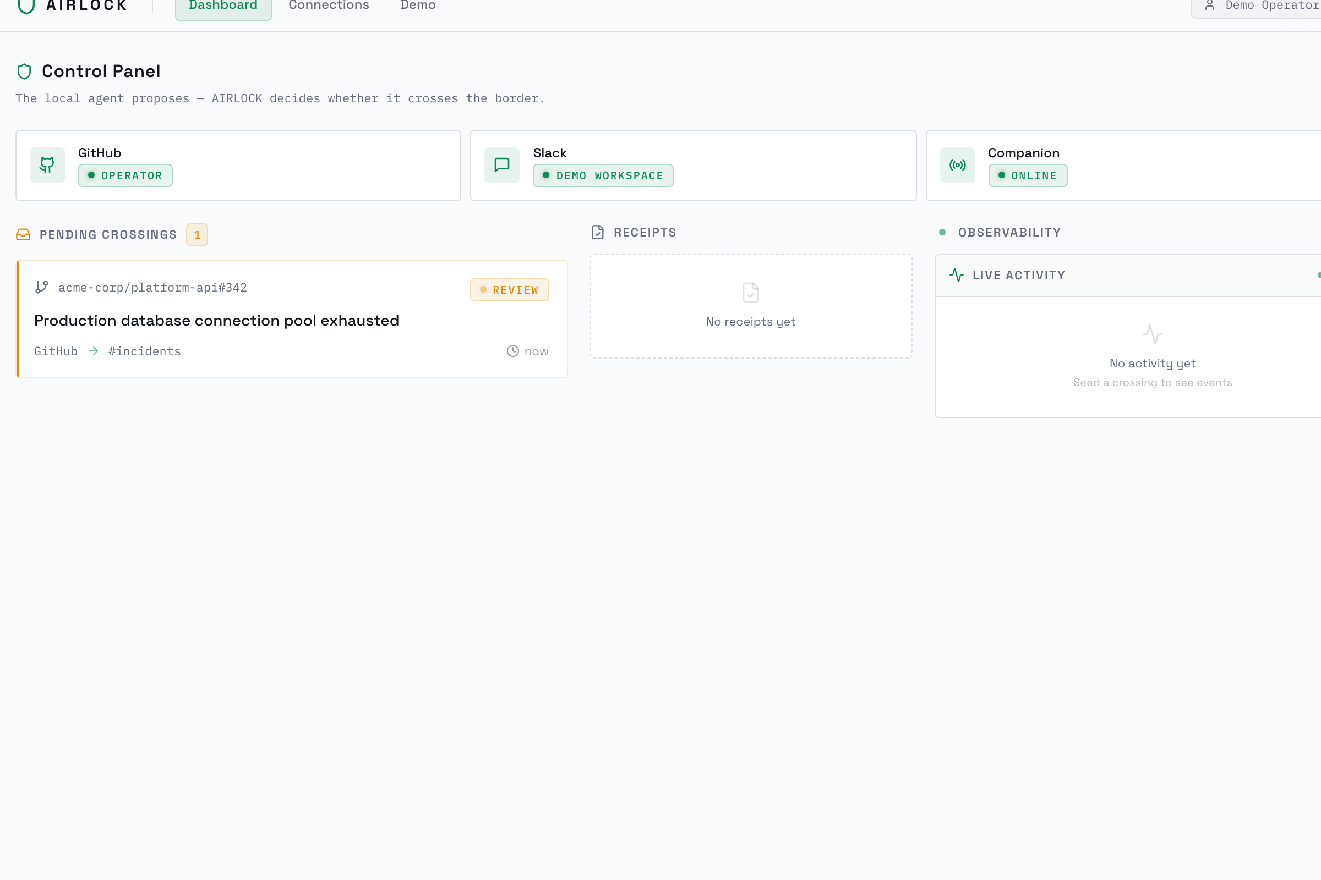Screen dimensions: 1321x880
Task: Click the Pending Crossings inbox icon
Action: click(23, 235)
